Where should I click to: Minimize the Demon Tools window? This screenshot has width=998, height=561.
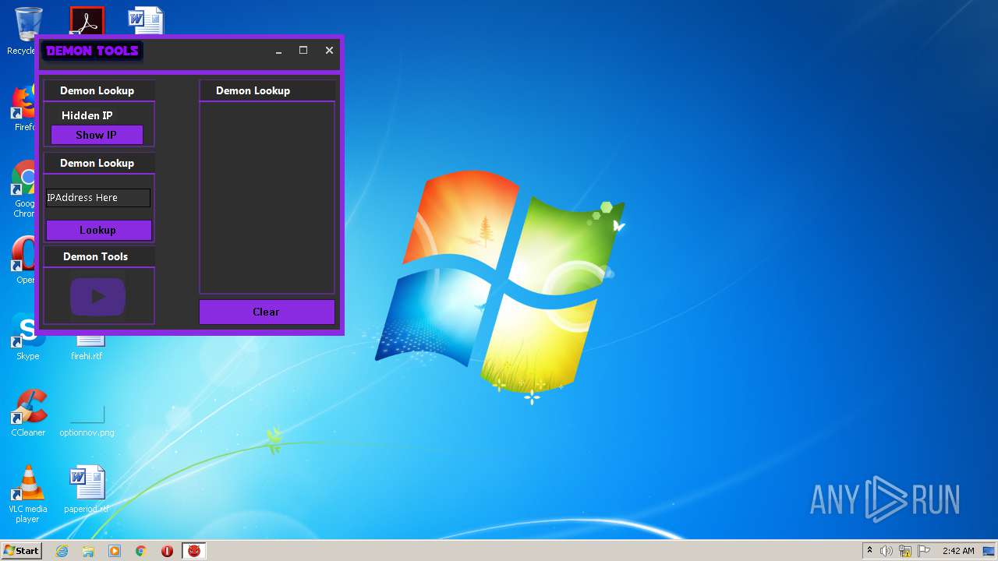click(278, 51)
